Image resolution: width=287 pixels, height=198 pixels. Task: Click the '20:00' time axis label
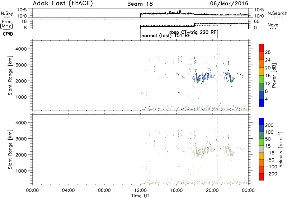(212, 190)
